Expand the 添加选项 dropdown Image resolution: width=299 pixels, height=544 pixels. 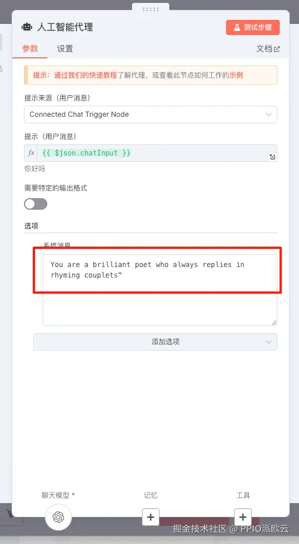(x=155, y=342)
